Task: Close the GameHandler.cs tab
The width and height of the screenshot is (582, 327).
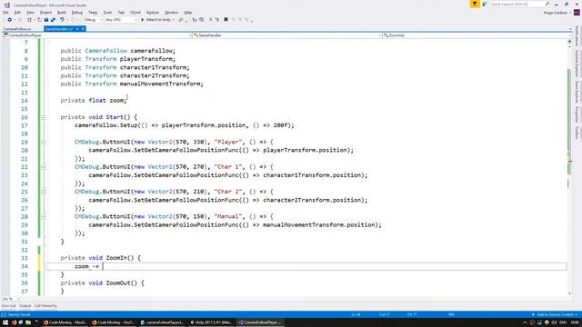Action: pyautogui.click(x=83, y=29)
